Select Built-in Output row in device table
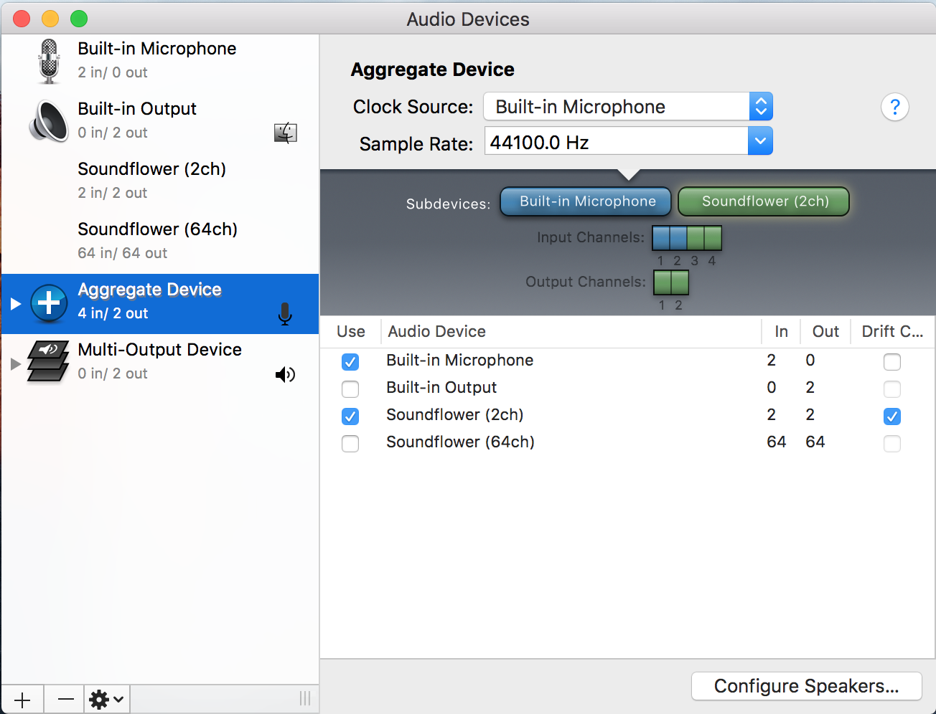 627,388
